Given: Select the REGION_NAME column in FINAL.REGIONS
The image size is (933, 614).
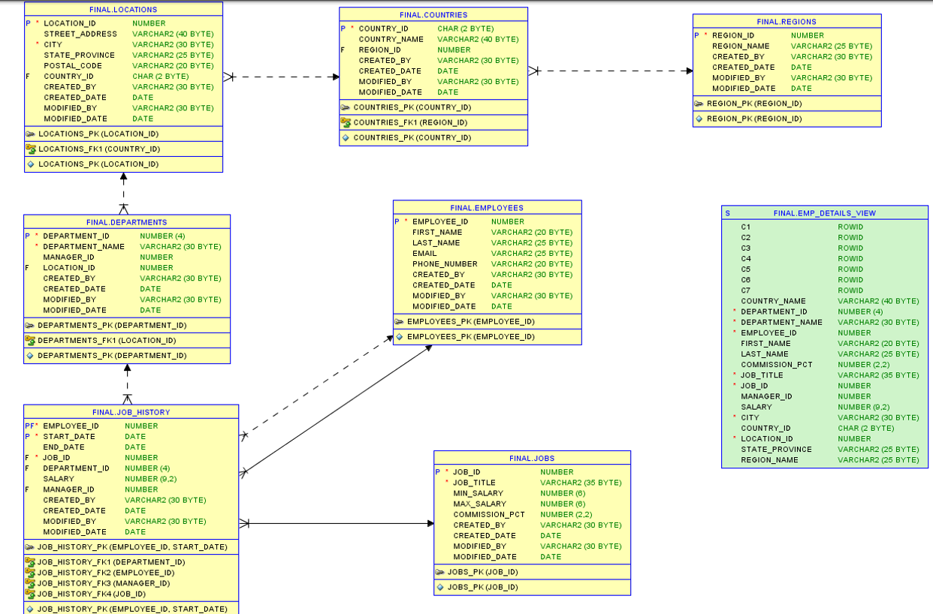Looking at the screenshot, I should click(x=740, y=46).
